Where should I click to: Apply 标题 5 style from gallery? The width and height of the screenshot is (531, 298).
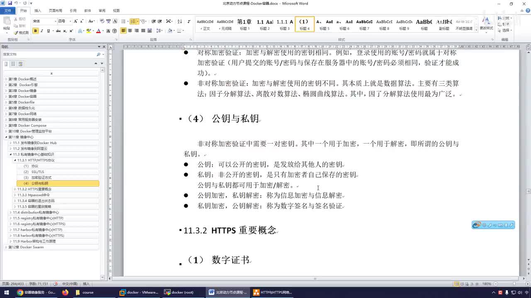[324, 24]
